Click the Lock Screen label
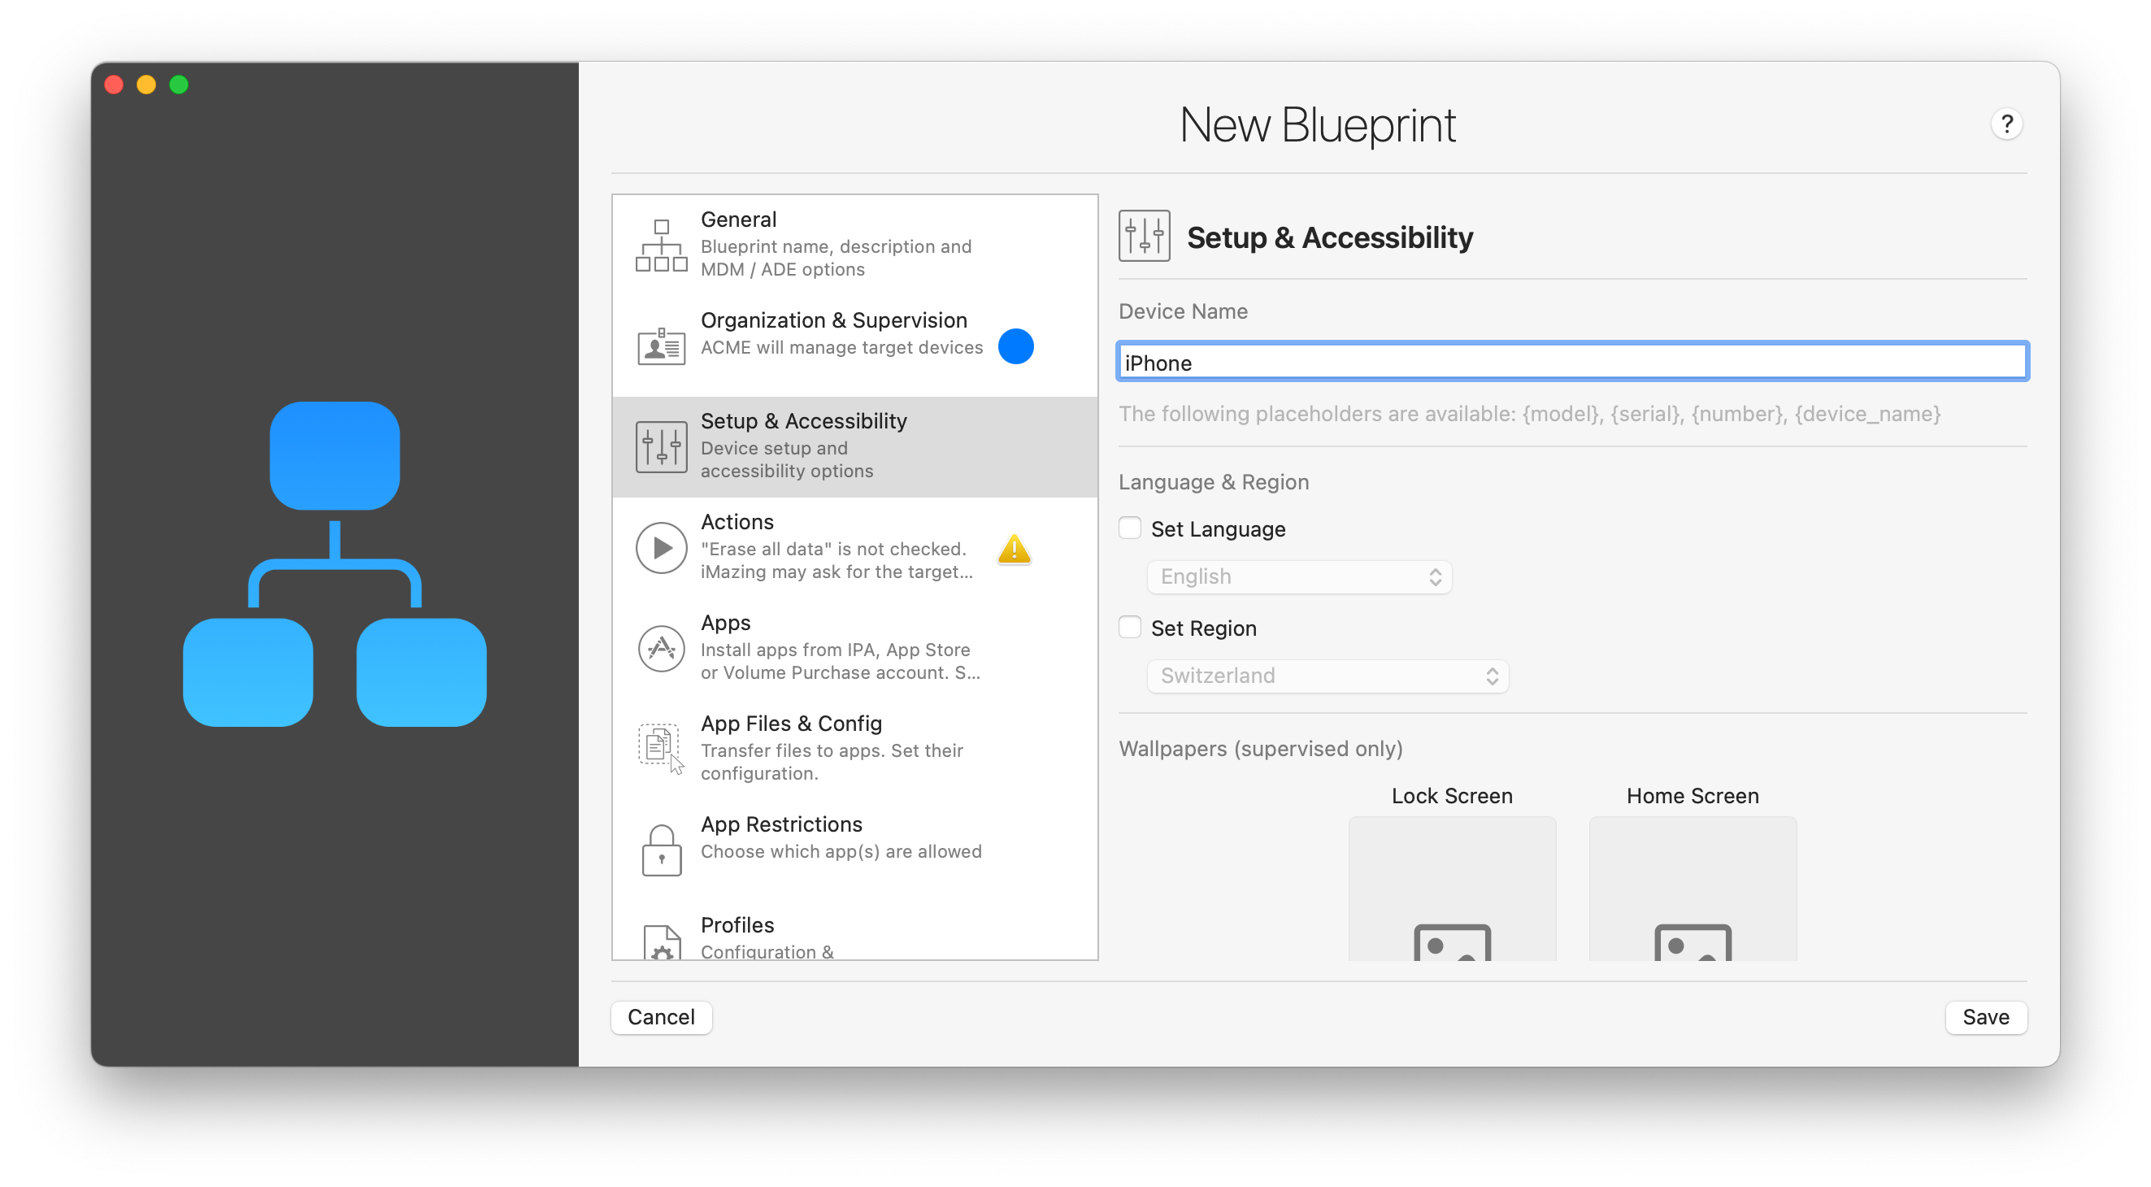Screen dimensions: 2151x1187 coord(1451,796)
